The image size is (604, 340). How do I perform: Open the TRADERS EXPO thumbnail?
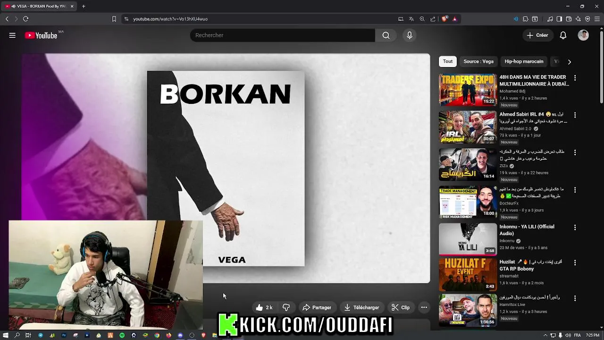(468, 90)
